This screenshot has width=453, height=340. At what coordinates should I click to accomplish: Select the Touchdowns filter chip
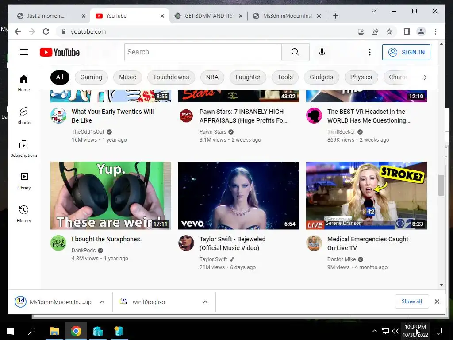click(x=171, y=77)
